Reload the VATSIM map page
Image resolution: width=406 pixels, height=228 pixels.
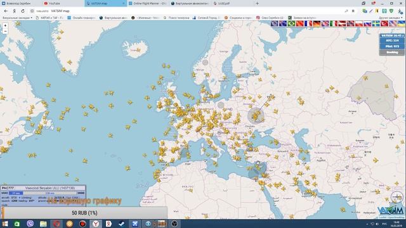(x=23, y=11)
